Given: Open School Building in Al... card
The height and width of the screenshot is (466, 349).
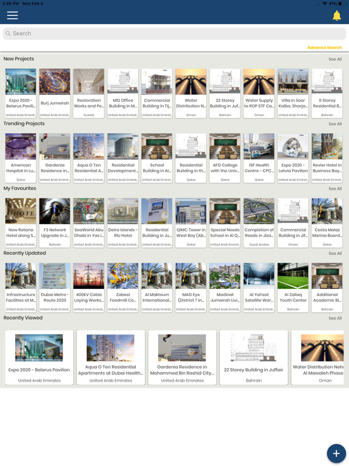Looking at the screenshot, I should point(157,158).
